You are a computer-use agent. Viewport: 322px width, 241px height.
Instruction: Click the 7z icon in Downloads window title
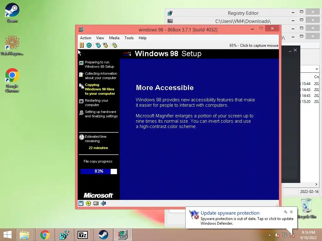(x=170, y=21)
